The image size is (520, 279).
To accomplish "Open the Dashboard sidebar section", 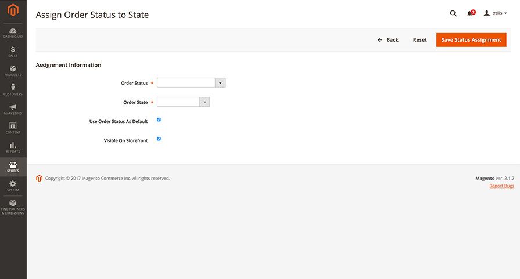I will [x=13, y=33].
